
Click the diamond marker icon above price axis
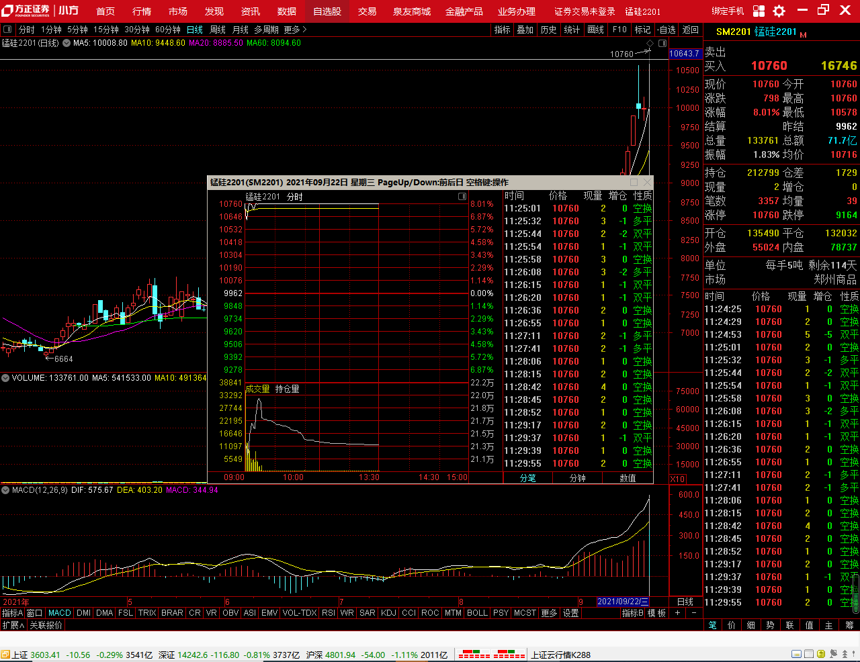tap(650, 43)
